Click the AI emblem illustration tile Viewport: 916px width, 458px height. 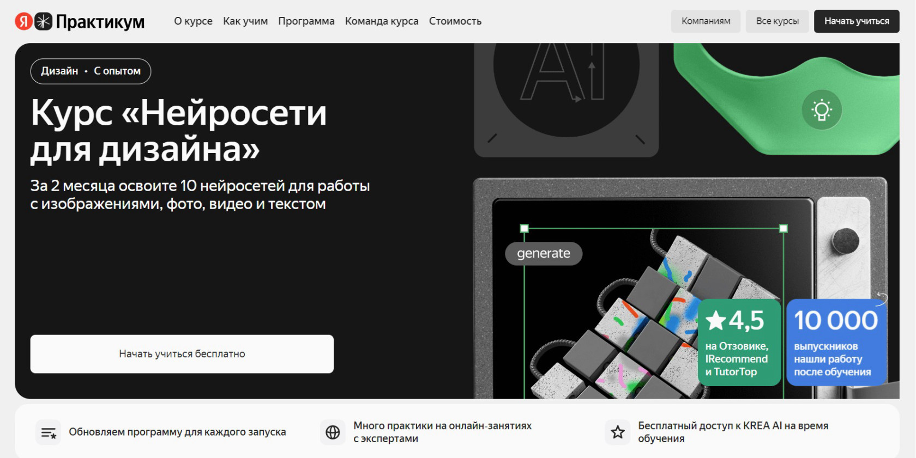point(567,100)
